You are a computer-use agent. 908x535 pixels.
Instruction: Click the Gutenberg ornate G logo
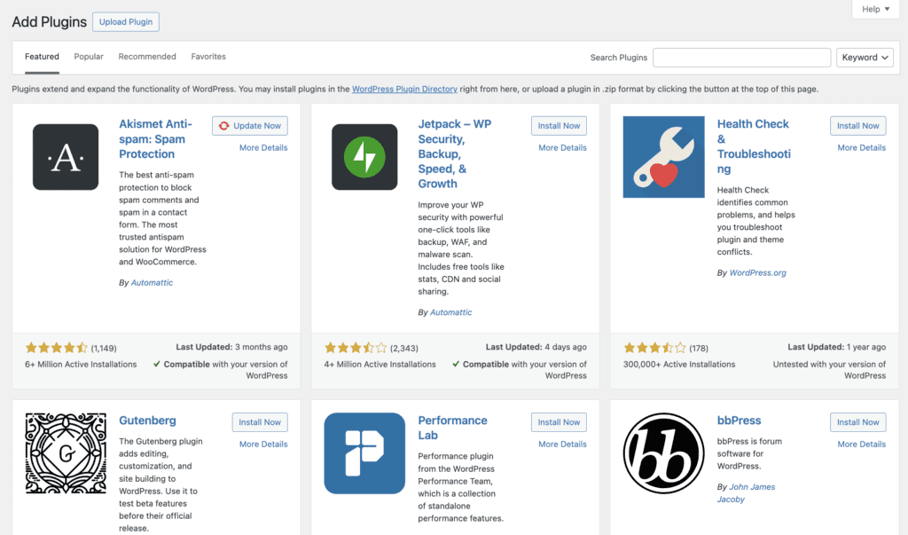(66, 453)
